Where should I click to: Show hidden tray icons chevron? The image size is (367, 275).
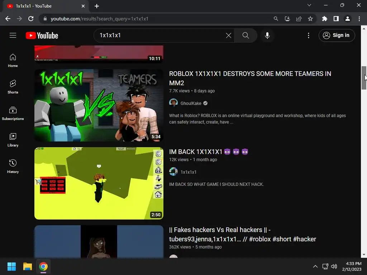pyautogui.click(x=315, y=266)
